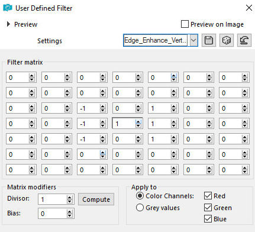Increase the Divisor value with the up arrow
The image size is (255, 232).
69,197
